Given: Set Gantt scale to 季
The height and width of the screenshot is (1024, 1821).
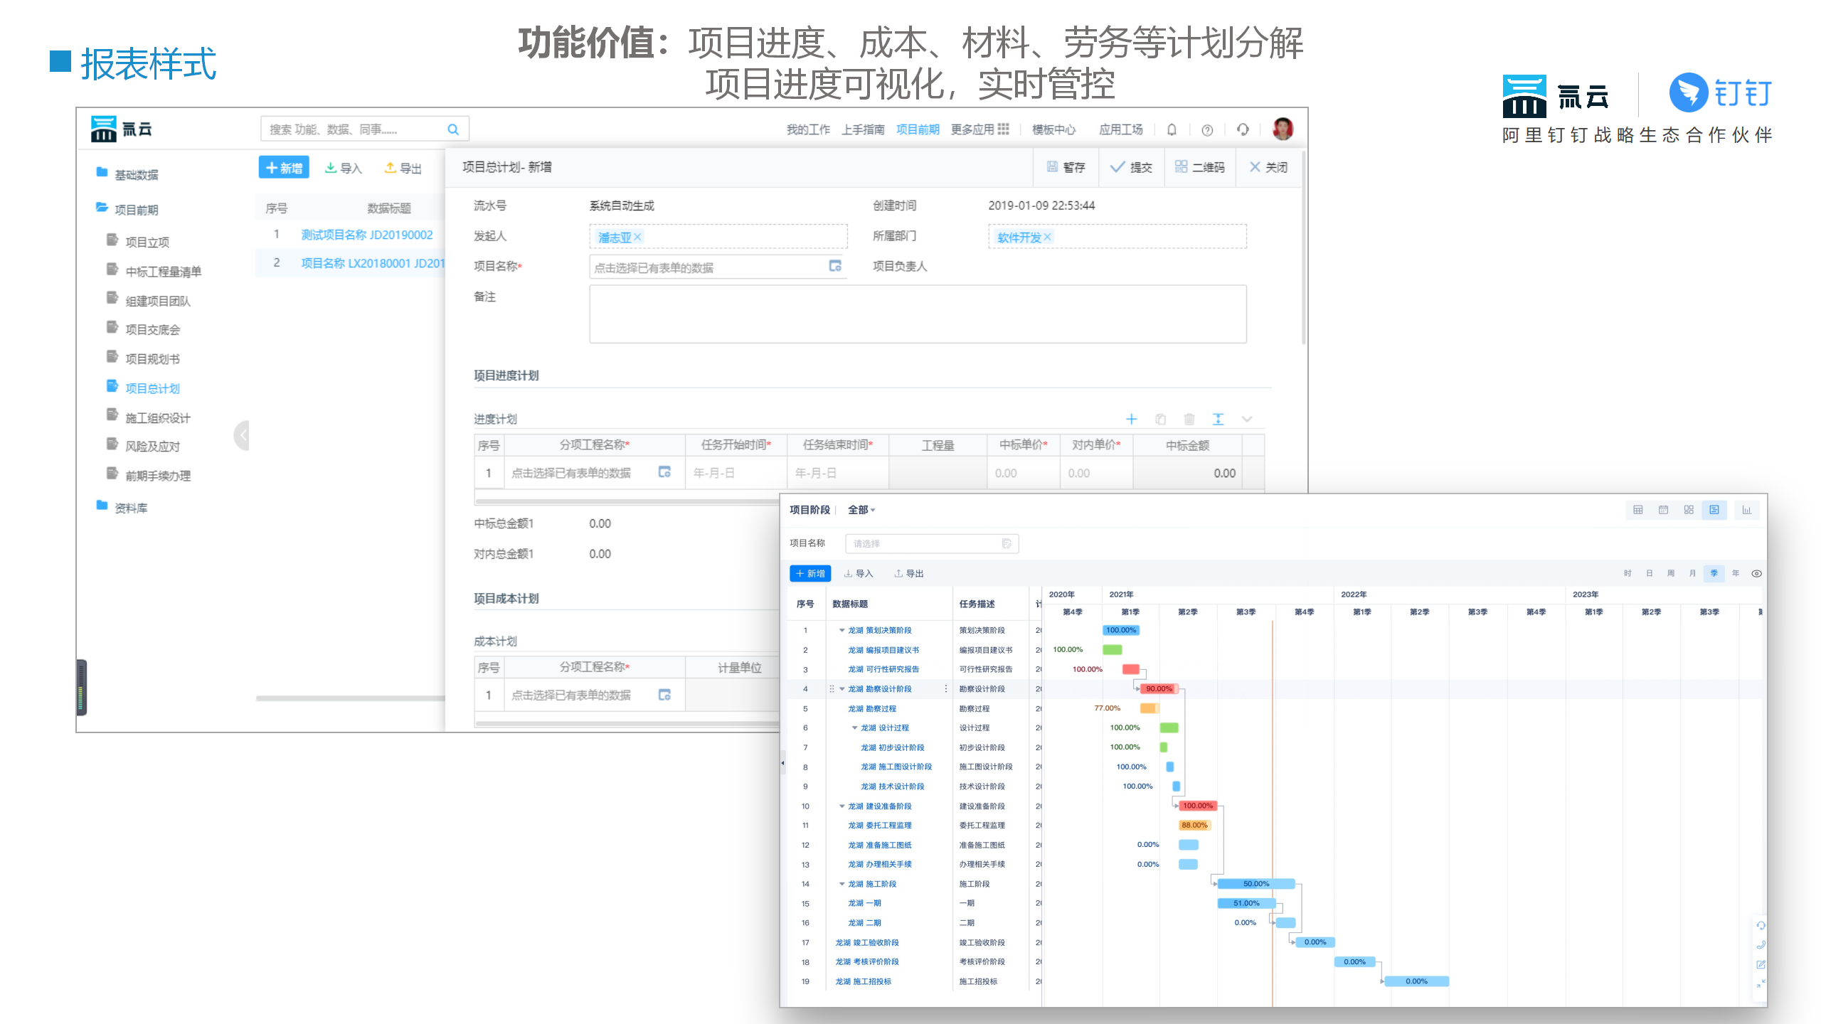Looking at the screenshot, I should click(x=1714, y=573).
